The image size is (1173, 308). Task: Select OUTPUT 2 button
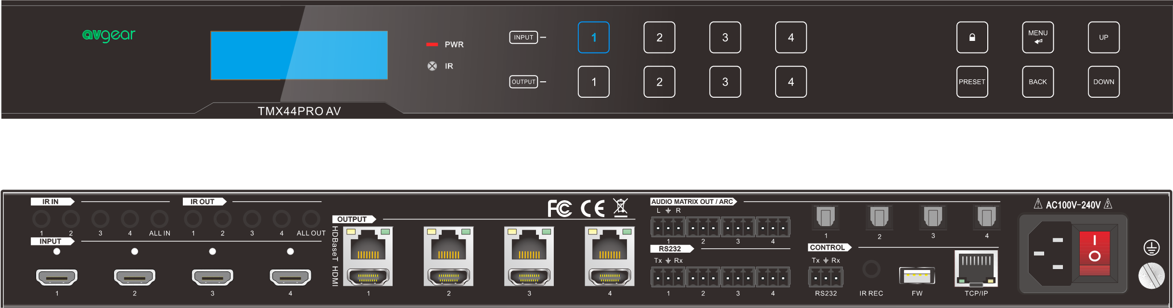(x=659, y=82)
